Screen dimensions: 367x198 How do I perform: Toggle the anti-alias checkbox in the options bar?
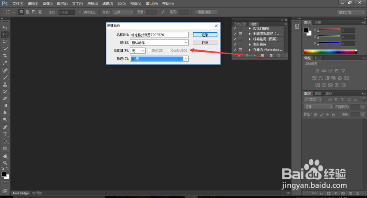pos(80,12)
